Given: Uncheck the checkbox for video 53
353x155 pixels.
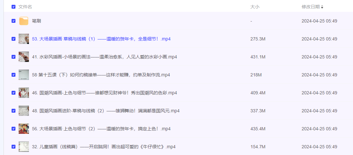Looking at the screenshot, I should pos(14,39).
